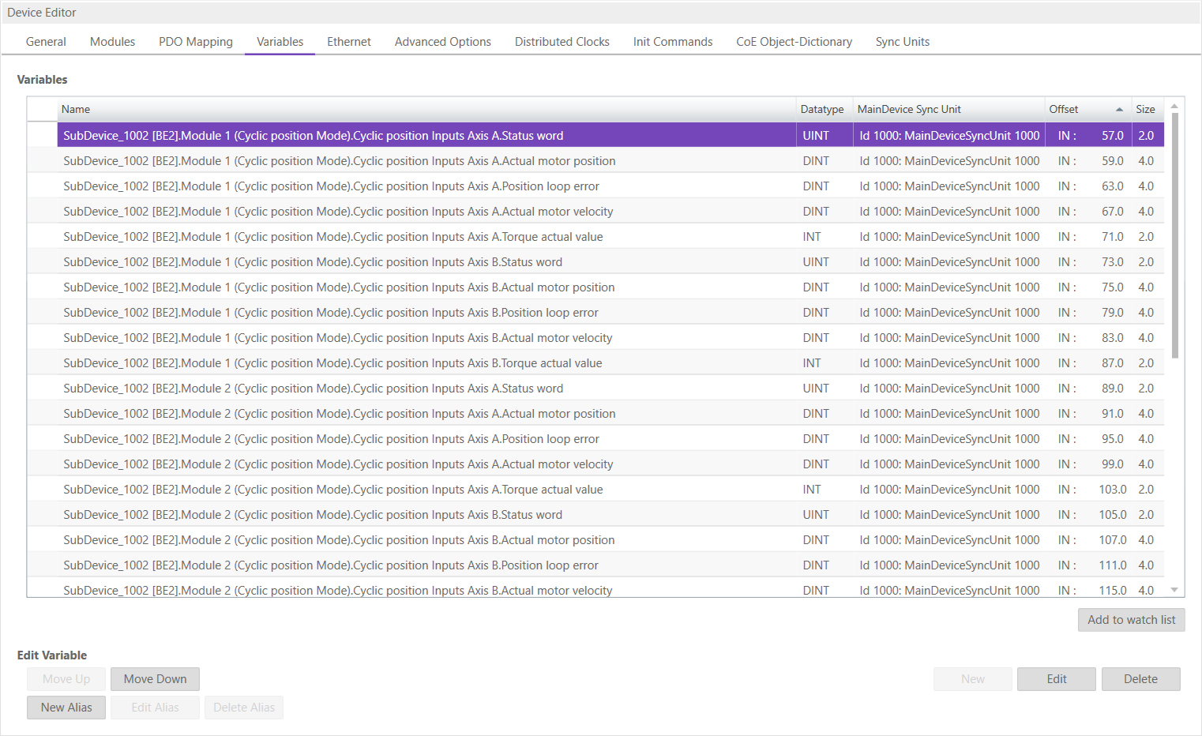Click the Edit button to modify variable
1202x736 pixels.
pos(1056,678)
